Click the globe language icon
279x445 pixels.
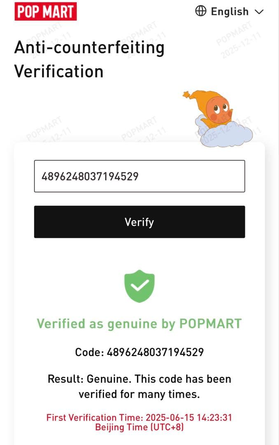click(x=200, y=11)
